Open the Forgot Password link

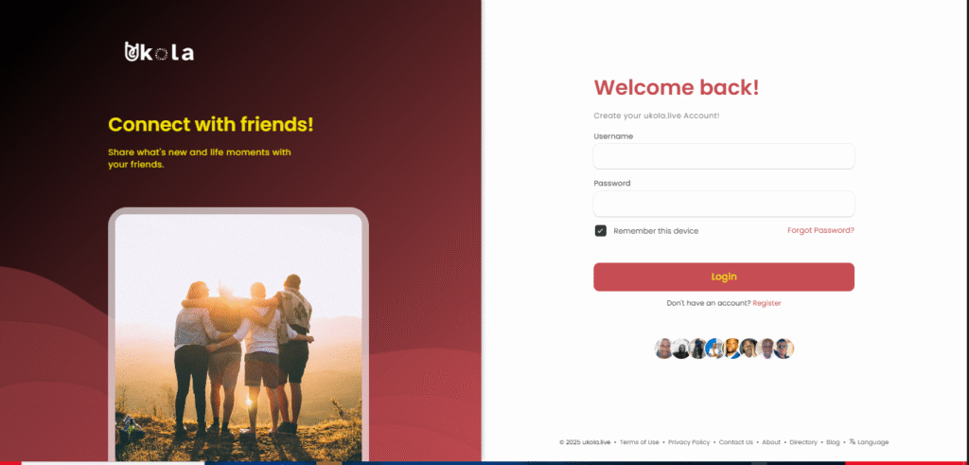(x=820, y=230)
